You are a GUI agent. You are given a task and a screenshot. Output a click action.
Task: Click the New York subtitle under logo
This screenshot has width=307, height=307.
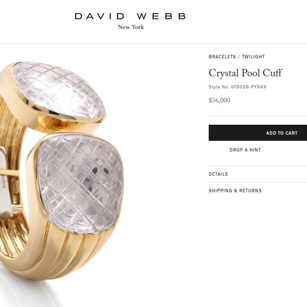(131, 27)
